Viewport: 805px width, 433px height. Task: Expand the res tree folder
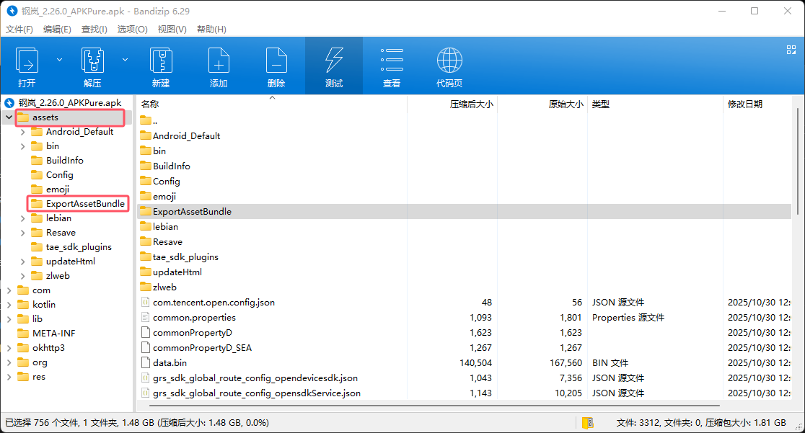[9, 377]
